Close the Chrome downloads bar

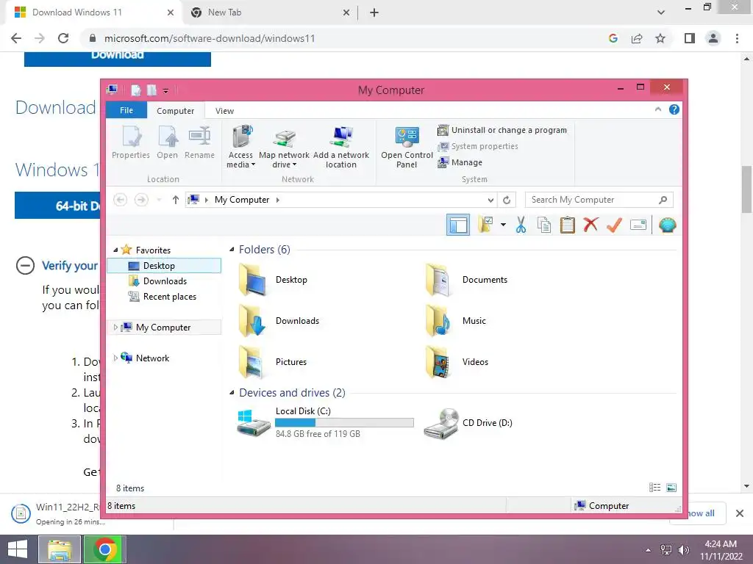pos(740,513)
